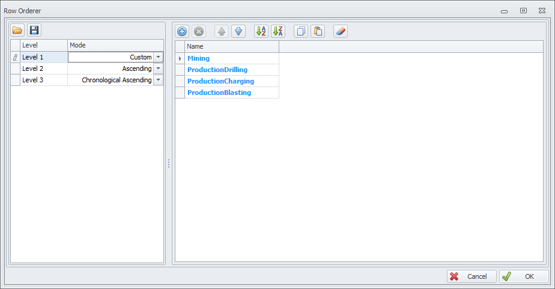555x289 pixels.
Task: Click the copy icon in toolbar
Action: [x=301, y=31]
